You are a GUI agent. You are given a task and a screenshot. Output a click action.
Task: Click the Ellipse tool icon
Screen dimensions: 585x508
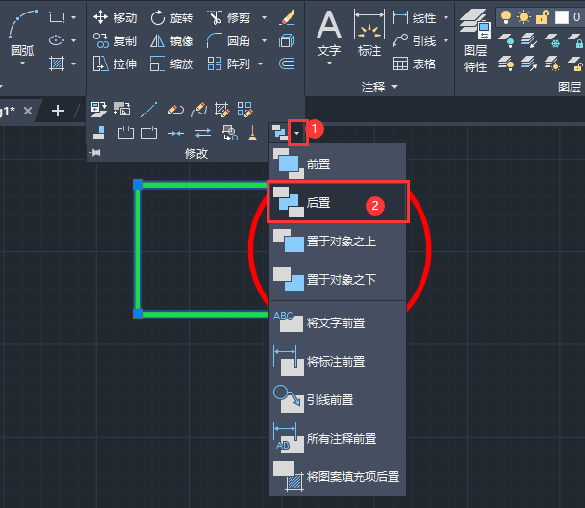(57, 40)
